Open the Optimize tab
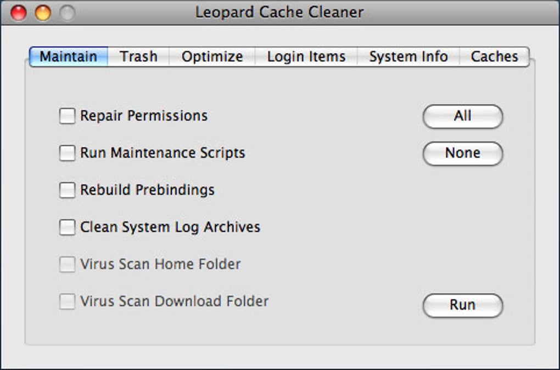 pyautogui.click(x=212, y=57)
